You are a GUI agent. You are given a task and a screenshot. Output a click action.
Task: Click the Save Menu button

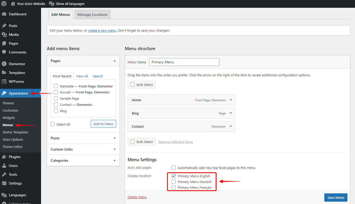[x=336, y=197]
